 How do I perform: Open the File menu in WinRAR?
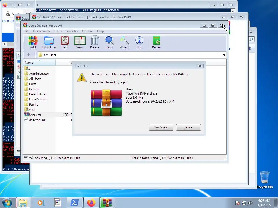(27, 31)
